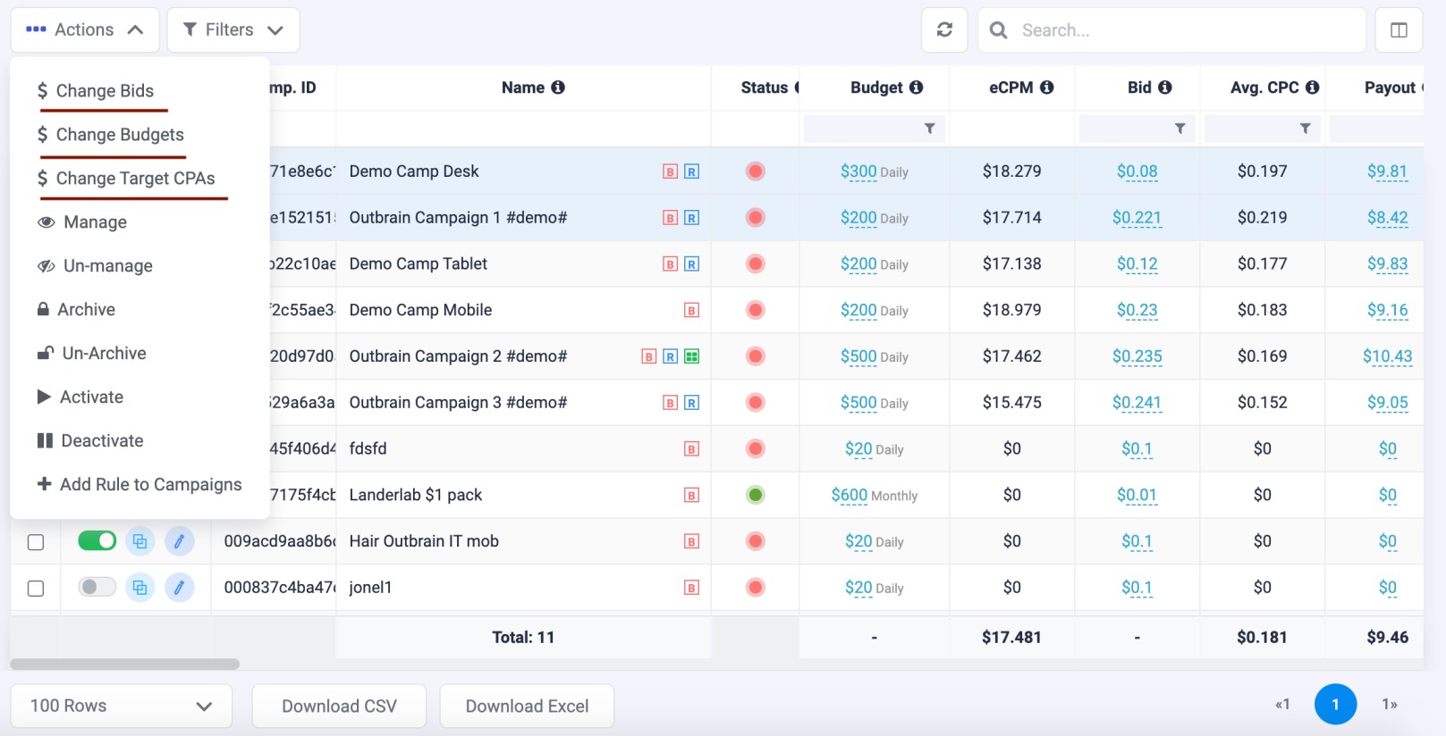Click the Status column header

tap(756, 88)
